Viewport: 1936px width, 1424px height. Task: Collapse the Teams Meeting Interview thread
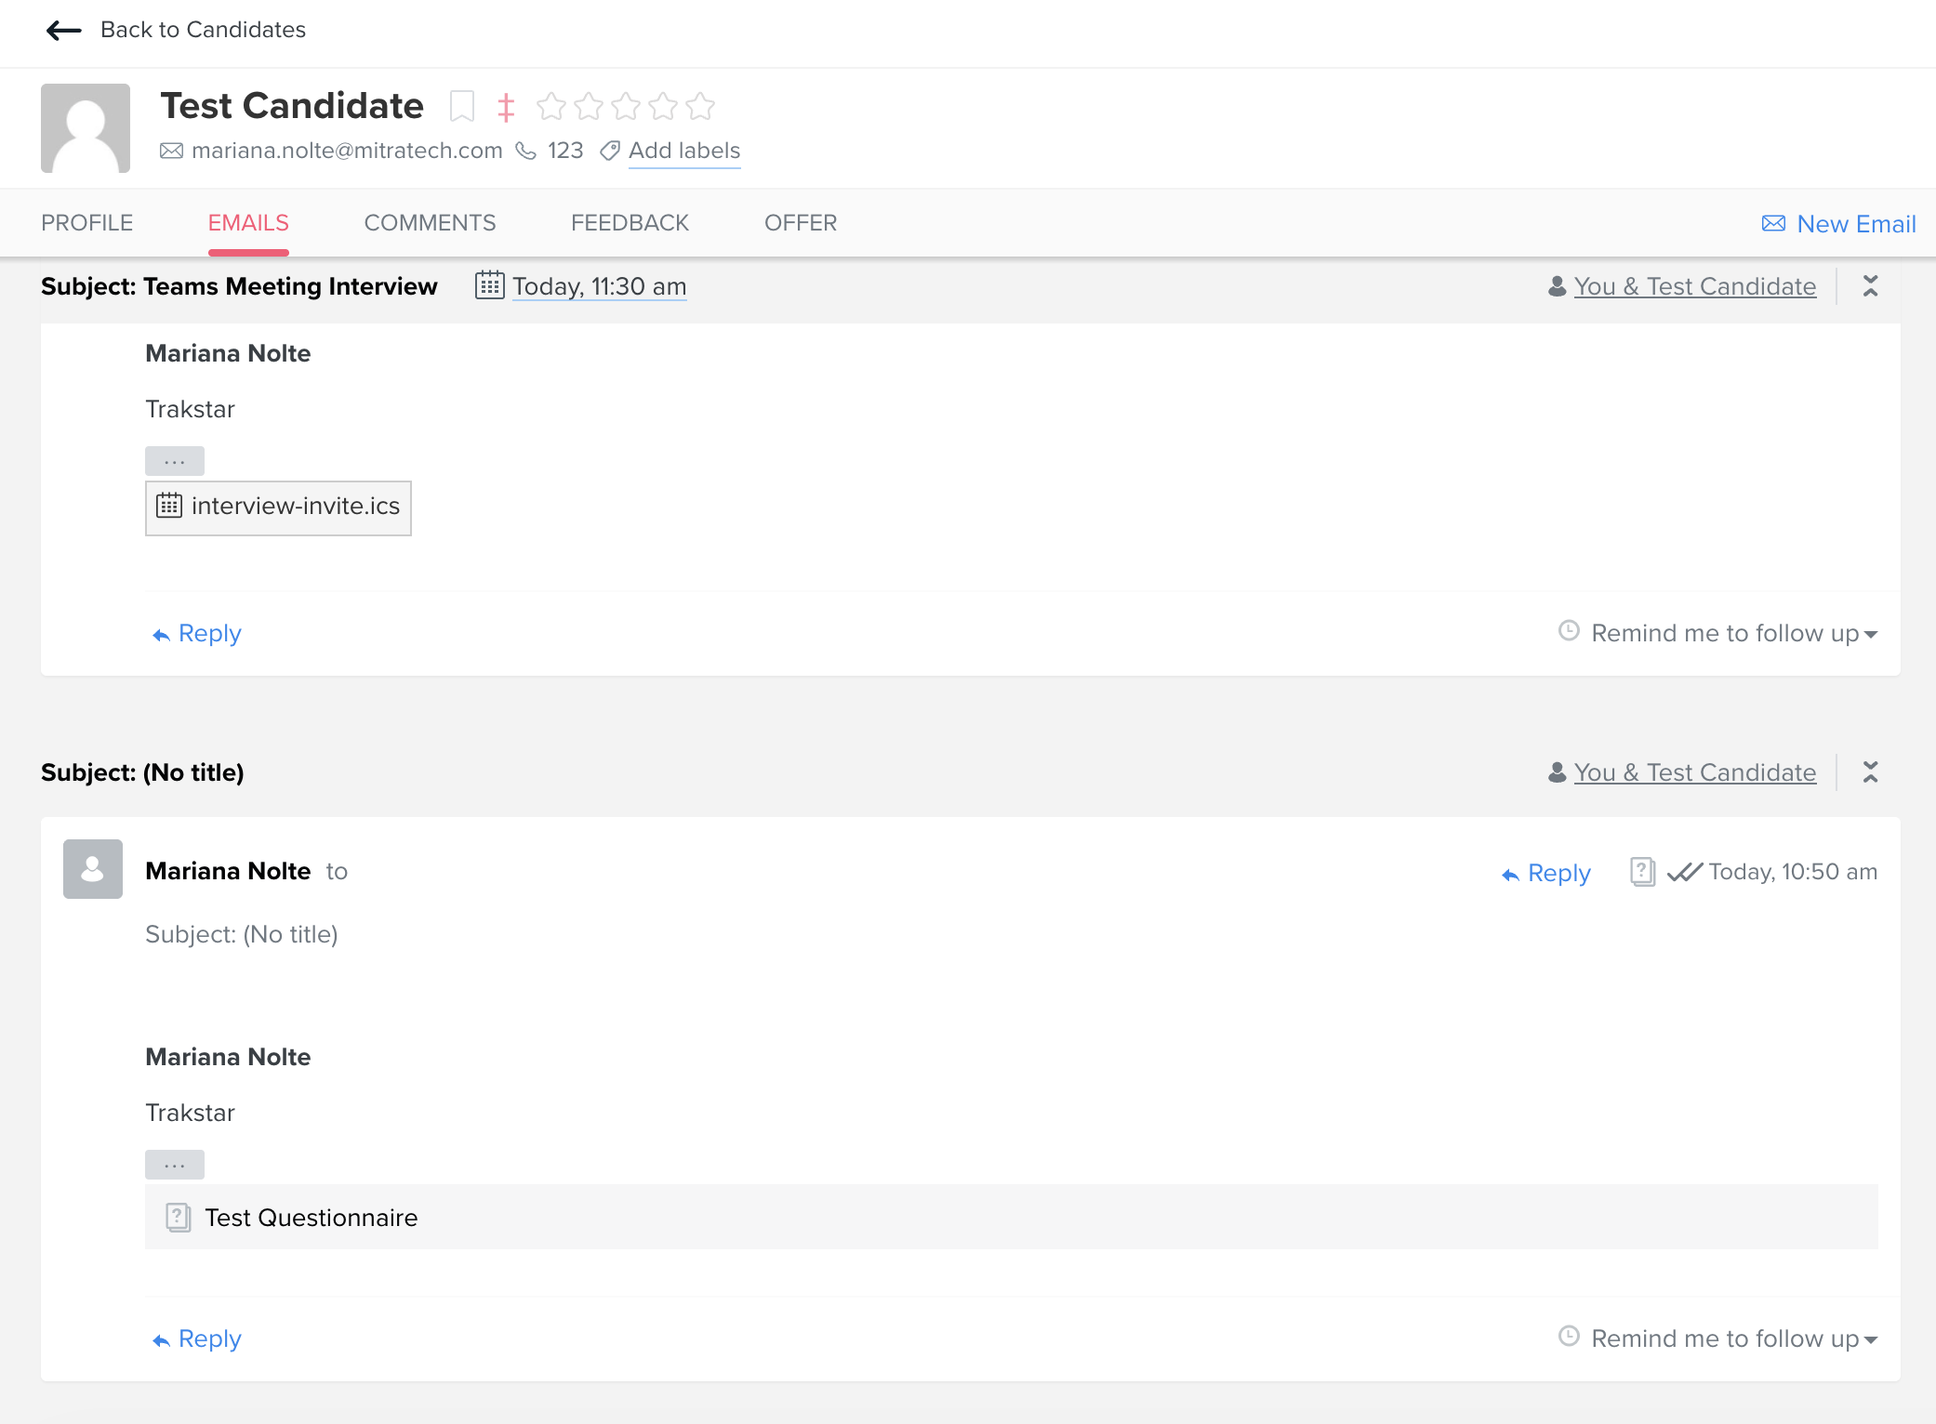pyautogui.click(x=1871, y=286)
